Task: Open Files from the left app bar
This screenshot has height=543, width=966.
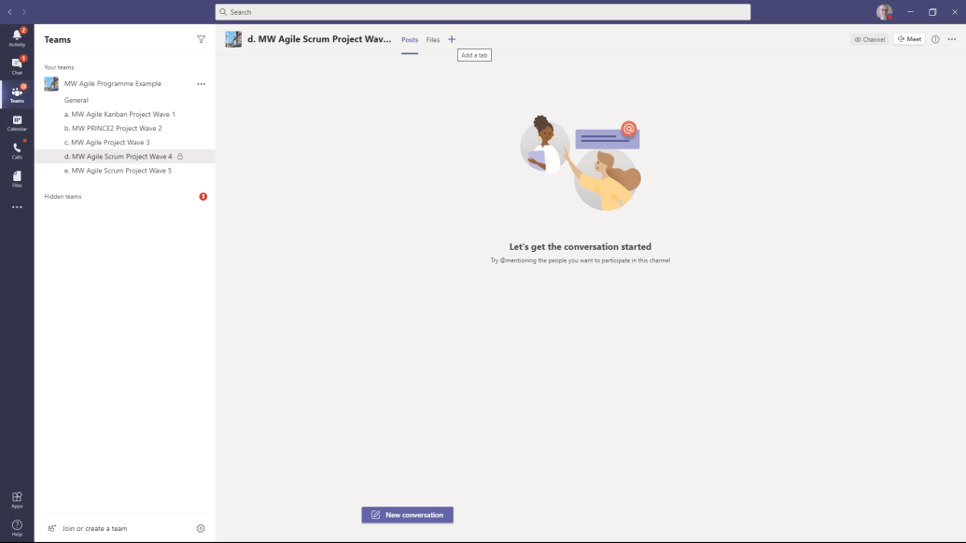Action: (16, 177)
